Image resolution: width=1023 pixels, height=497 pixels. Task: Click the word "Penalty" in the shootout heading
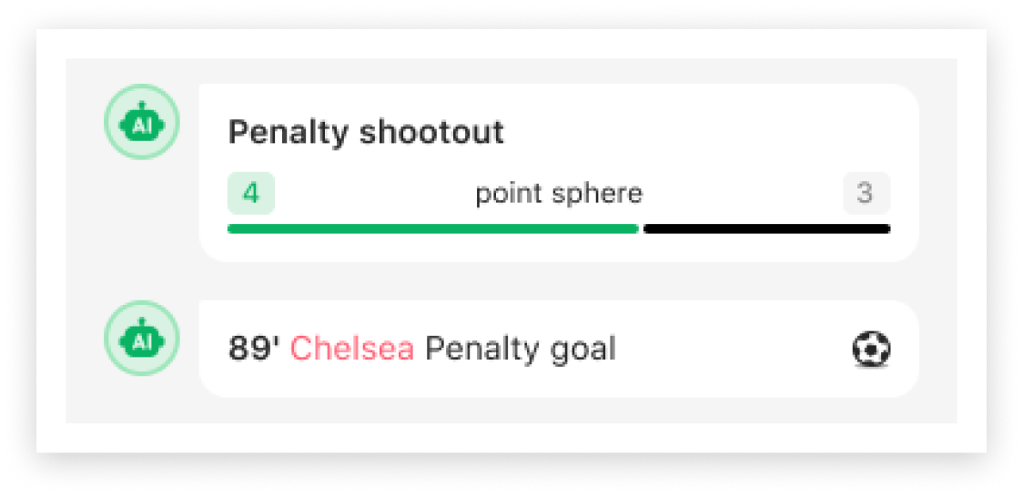click(289, 133)
